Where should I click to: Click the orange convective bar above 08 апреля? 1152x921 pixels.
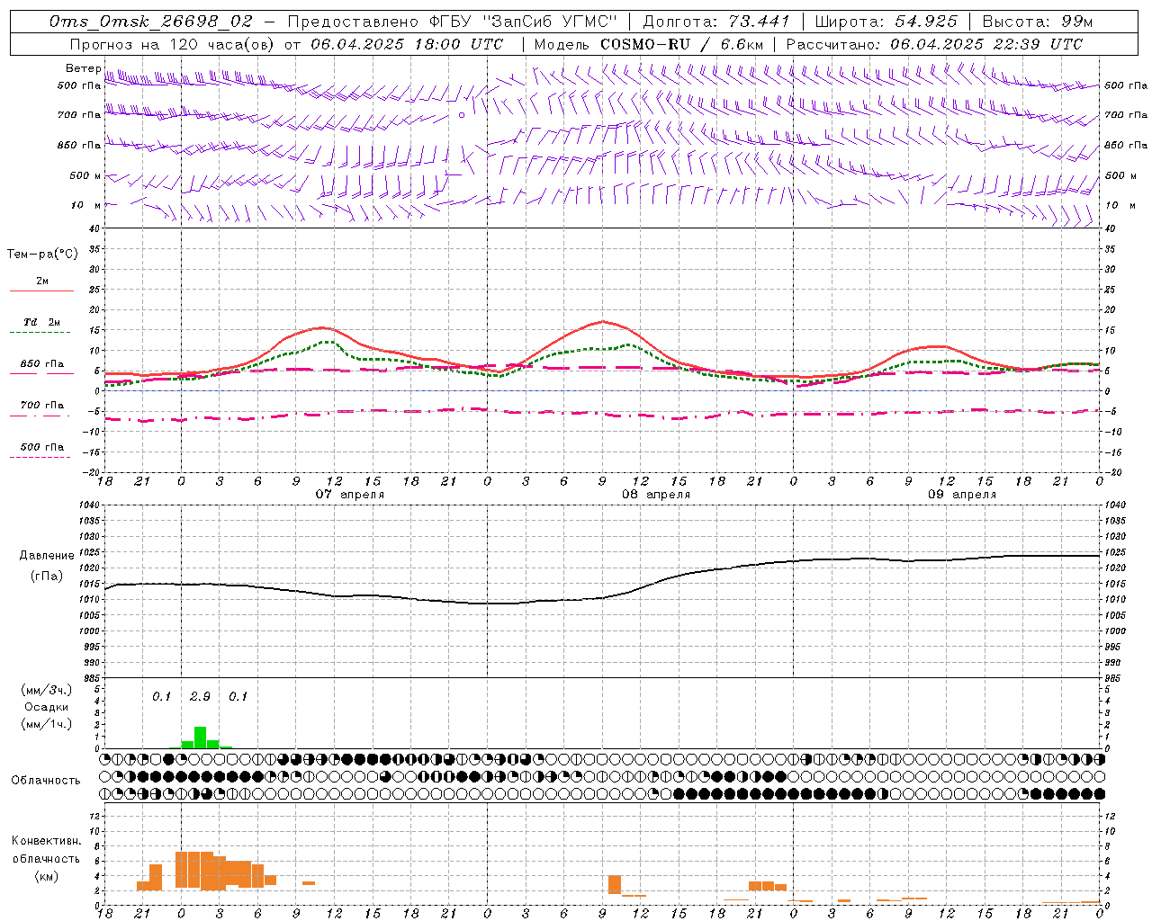[x=615, y=884]
